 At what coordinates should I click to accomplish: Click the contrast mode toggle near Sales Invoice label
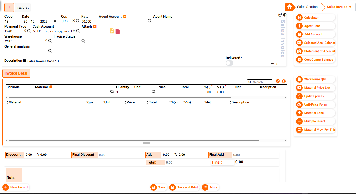click(285, 15)
